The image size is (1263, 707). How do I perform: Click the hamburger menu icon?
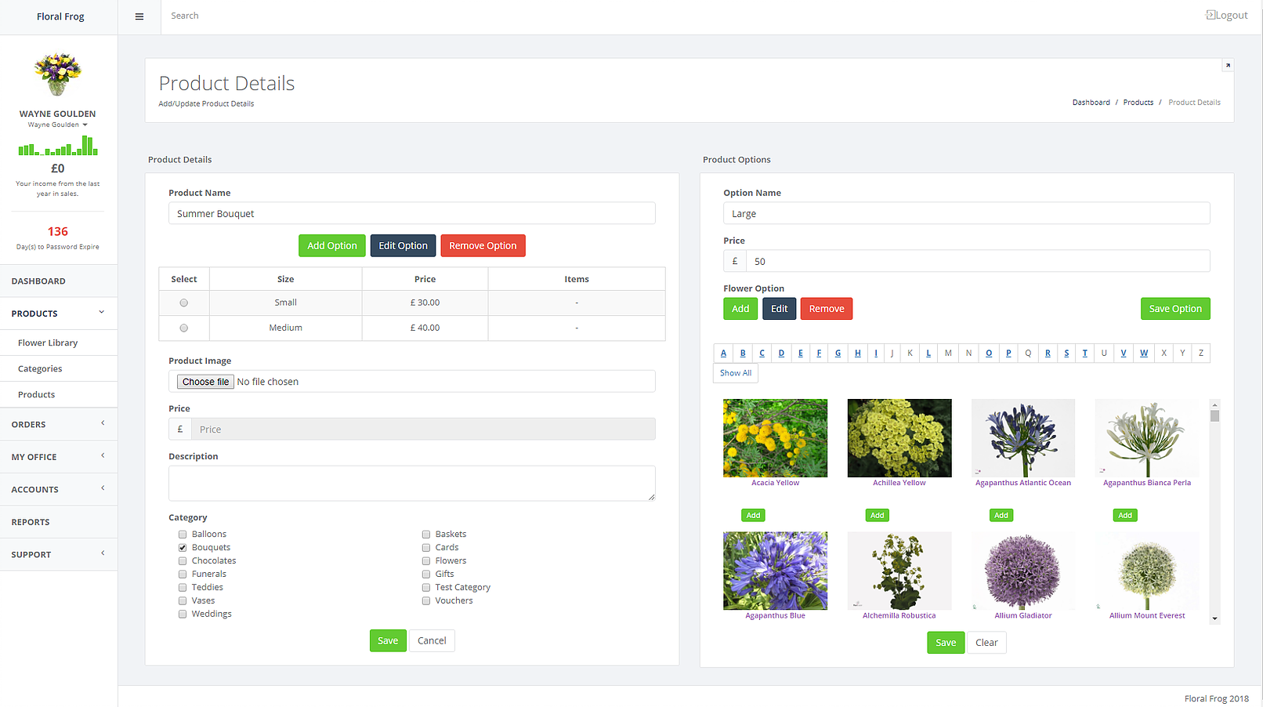coord(139,16)
